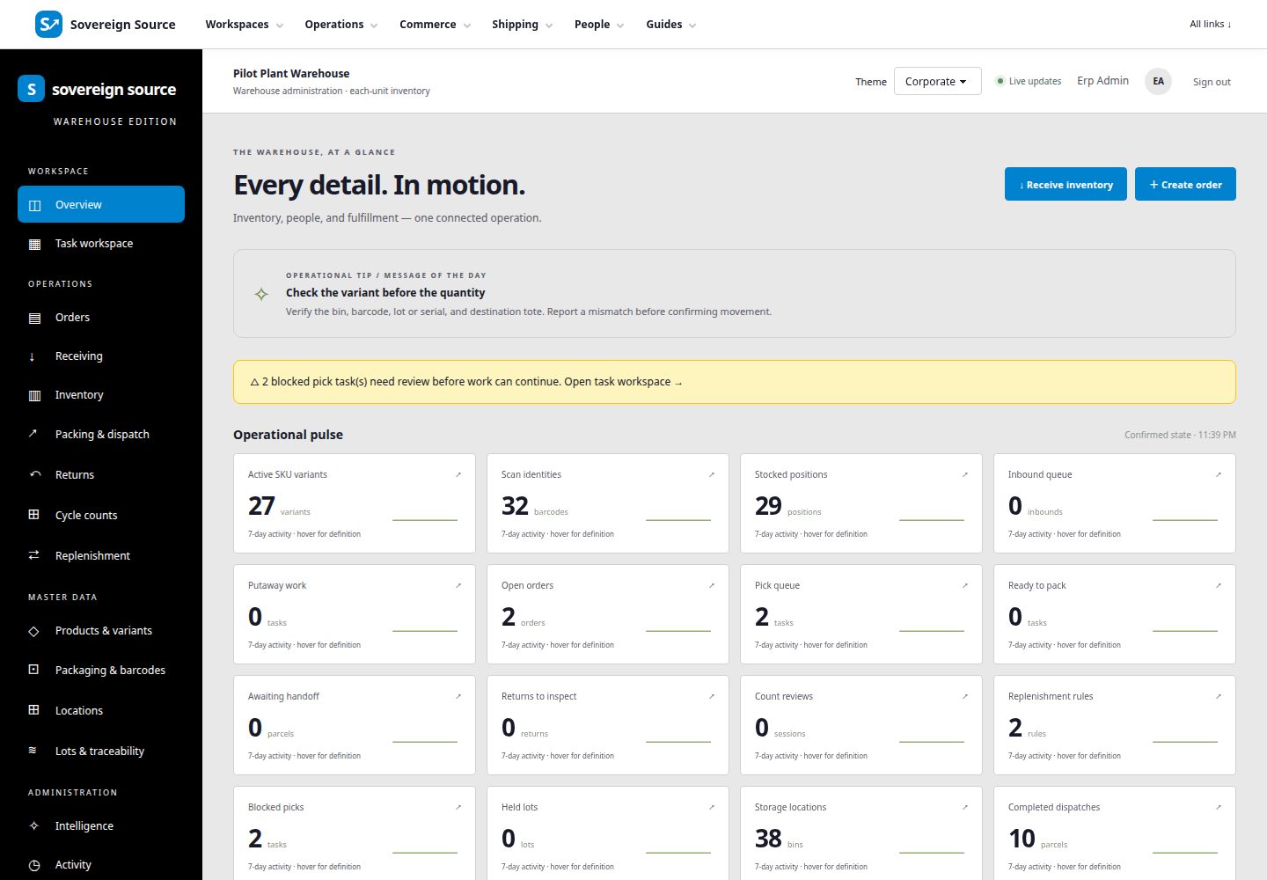Open Completed dispatches card arrow icon
Image resolution: width=1267 pixels, height=880 pixels.
click(1219, 807)
